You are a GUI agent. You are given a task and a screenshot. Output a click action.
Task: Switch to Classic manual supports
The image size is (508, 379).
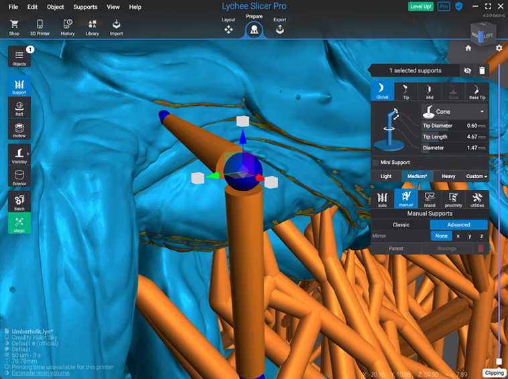pyautogui.click(x=401, y=224)
